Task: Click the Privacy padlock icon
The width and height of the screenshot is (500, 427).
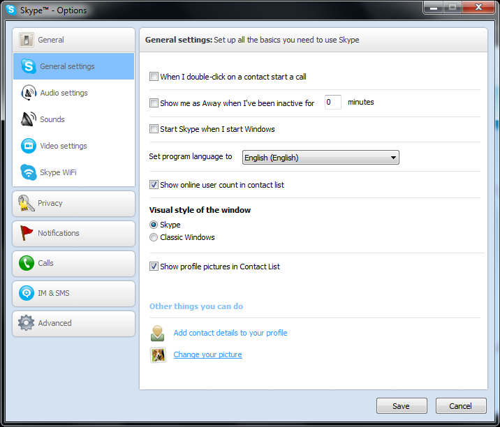Action: (x=27, y=203)
